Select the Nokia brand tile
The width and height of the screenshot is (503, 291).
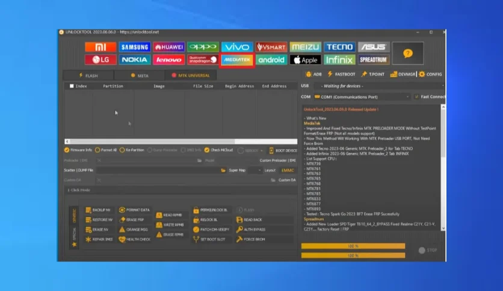(135, 60)
